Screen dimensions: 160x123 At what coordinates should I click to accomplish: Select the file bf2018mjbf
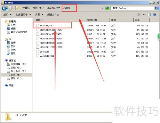46,26
